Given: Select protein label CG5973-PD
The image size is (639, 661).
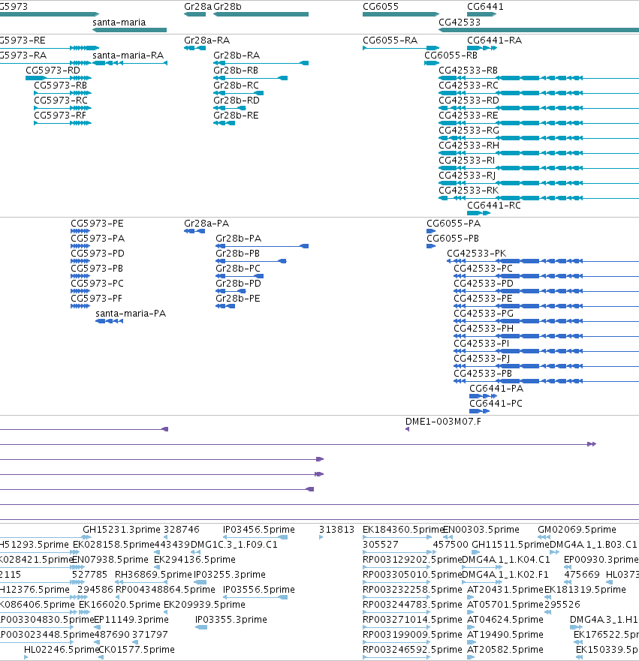Looking at the screenshot, I should click(x=98, y=254).
